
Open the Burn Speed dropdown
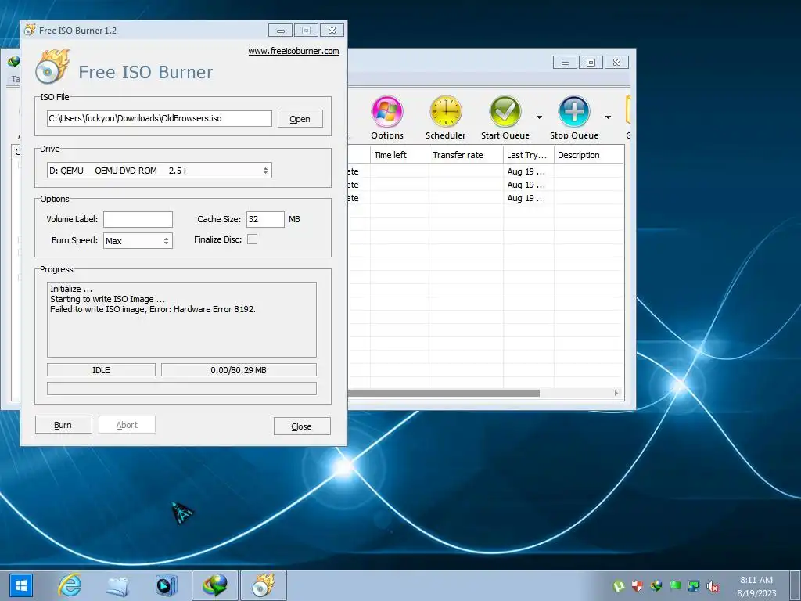(138, 241)
